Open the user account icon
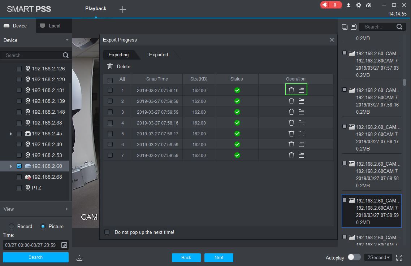 (349, 5)
